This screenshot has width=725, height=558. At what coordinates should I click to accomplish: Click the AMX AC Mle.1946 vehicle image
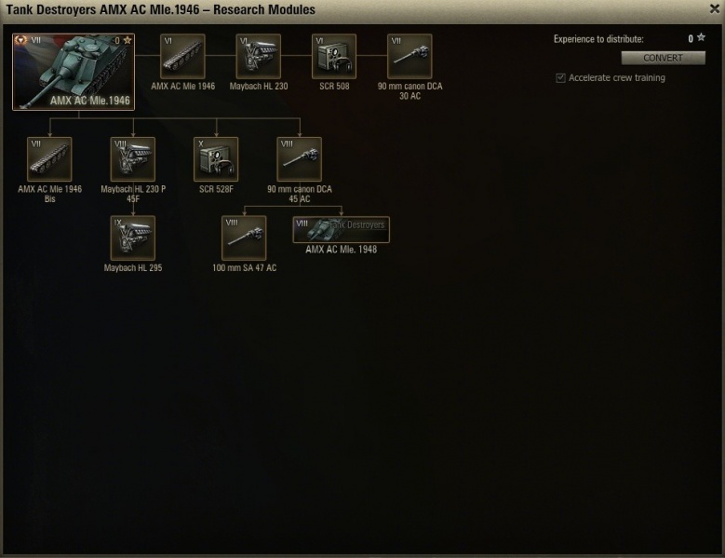pos(74,72)
